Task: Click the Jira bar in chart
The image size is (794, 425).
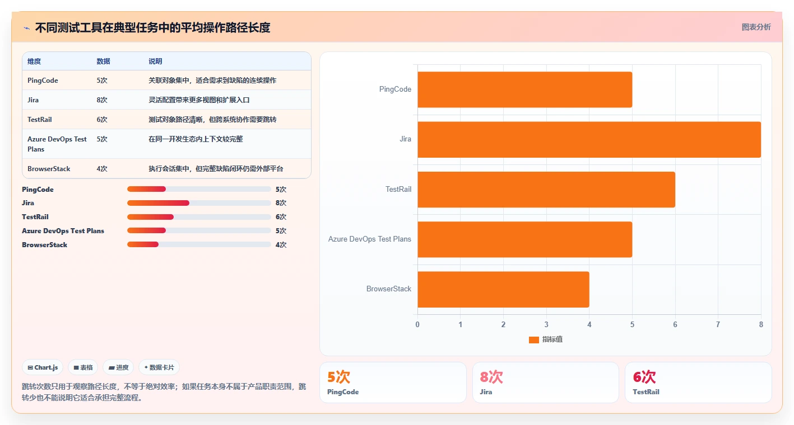Action: tap(589, 139)
